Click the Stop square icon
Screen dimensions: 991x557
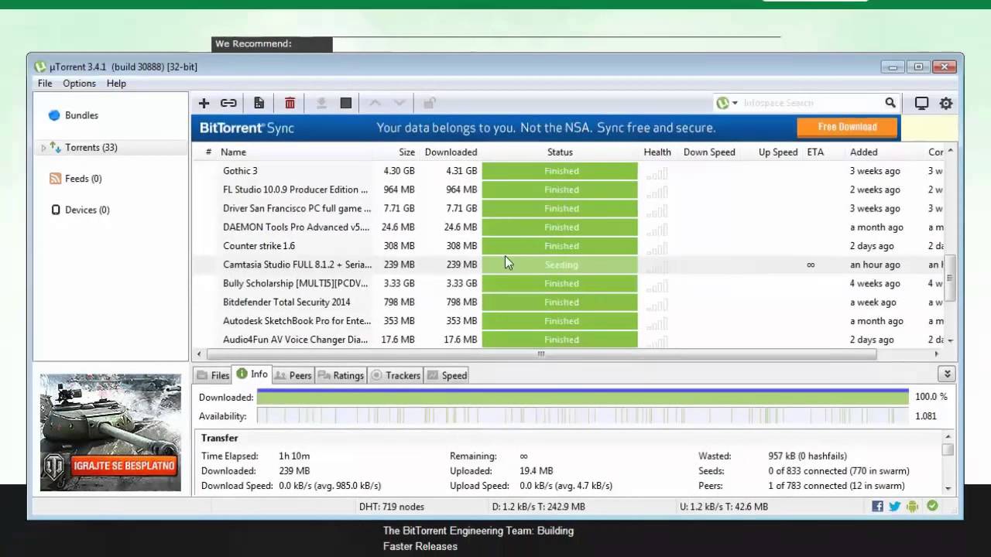(346, 103)
